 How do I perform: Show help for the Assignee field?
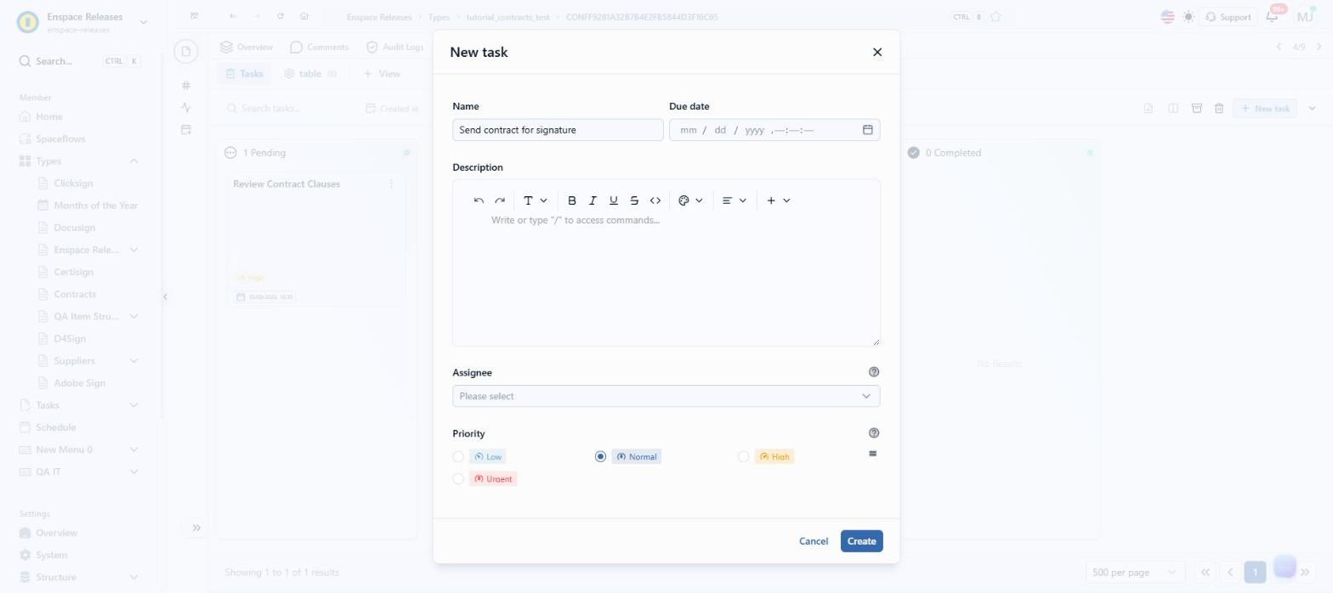tap(874, 372)
